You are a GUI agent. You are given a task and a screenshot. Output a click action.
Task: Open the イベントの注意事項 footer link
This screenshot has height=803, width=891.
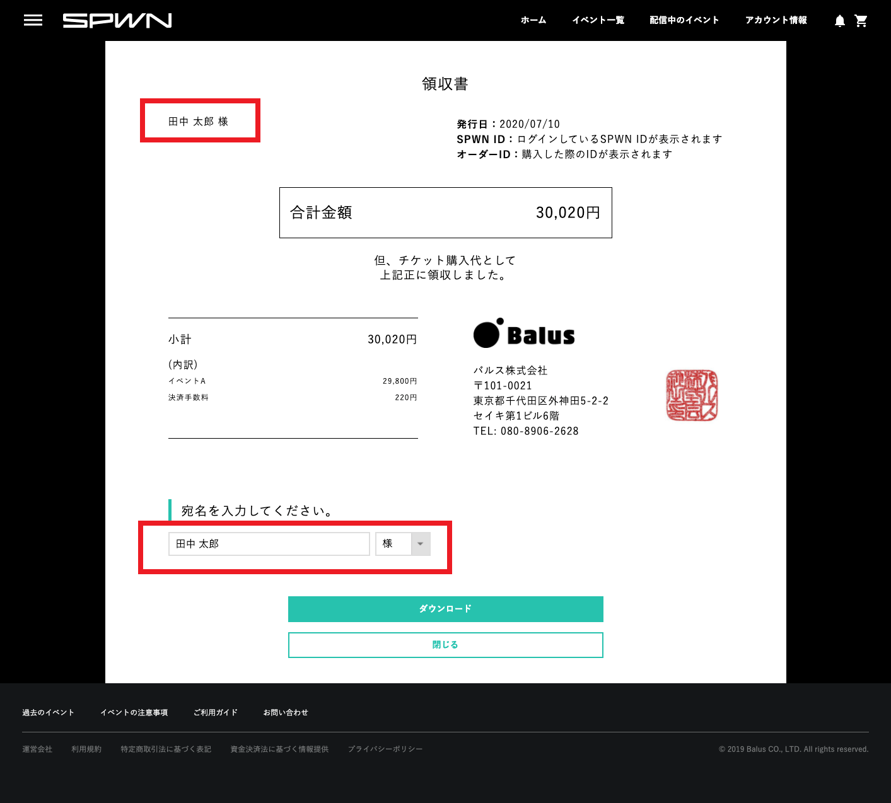(134, 712)
